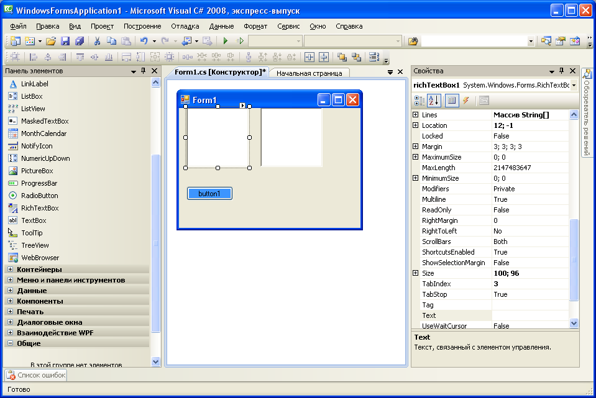Open Solution Explorer from the toolbar icon
The width and height of the screenshot is (596, 398).
pos(546,40)
